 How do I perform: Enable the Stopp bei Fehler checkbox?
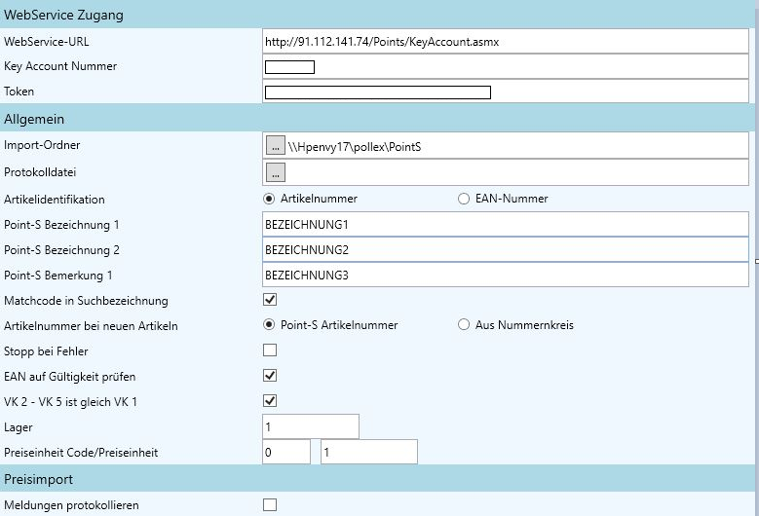tap(270, 350)
